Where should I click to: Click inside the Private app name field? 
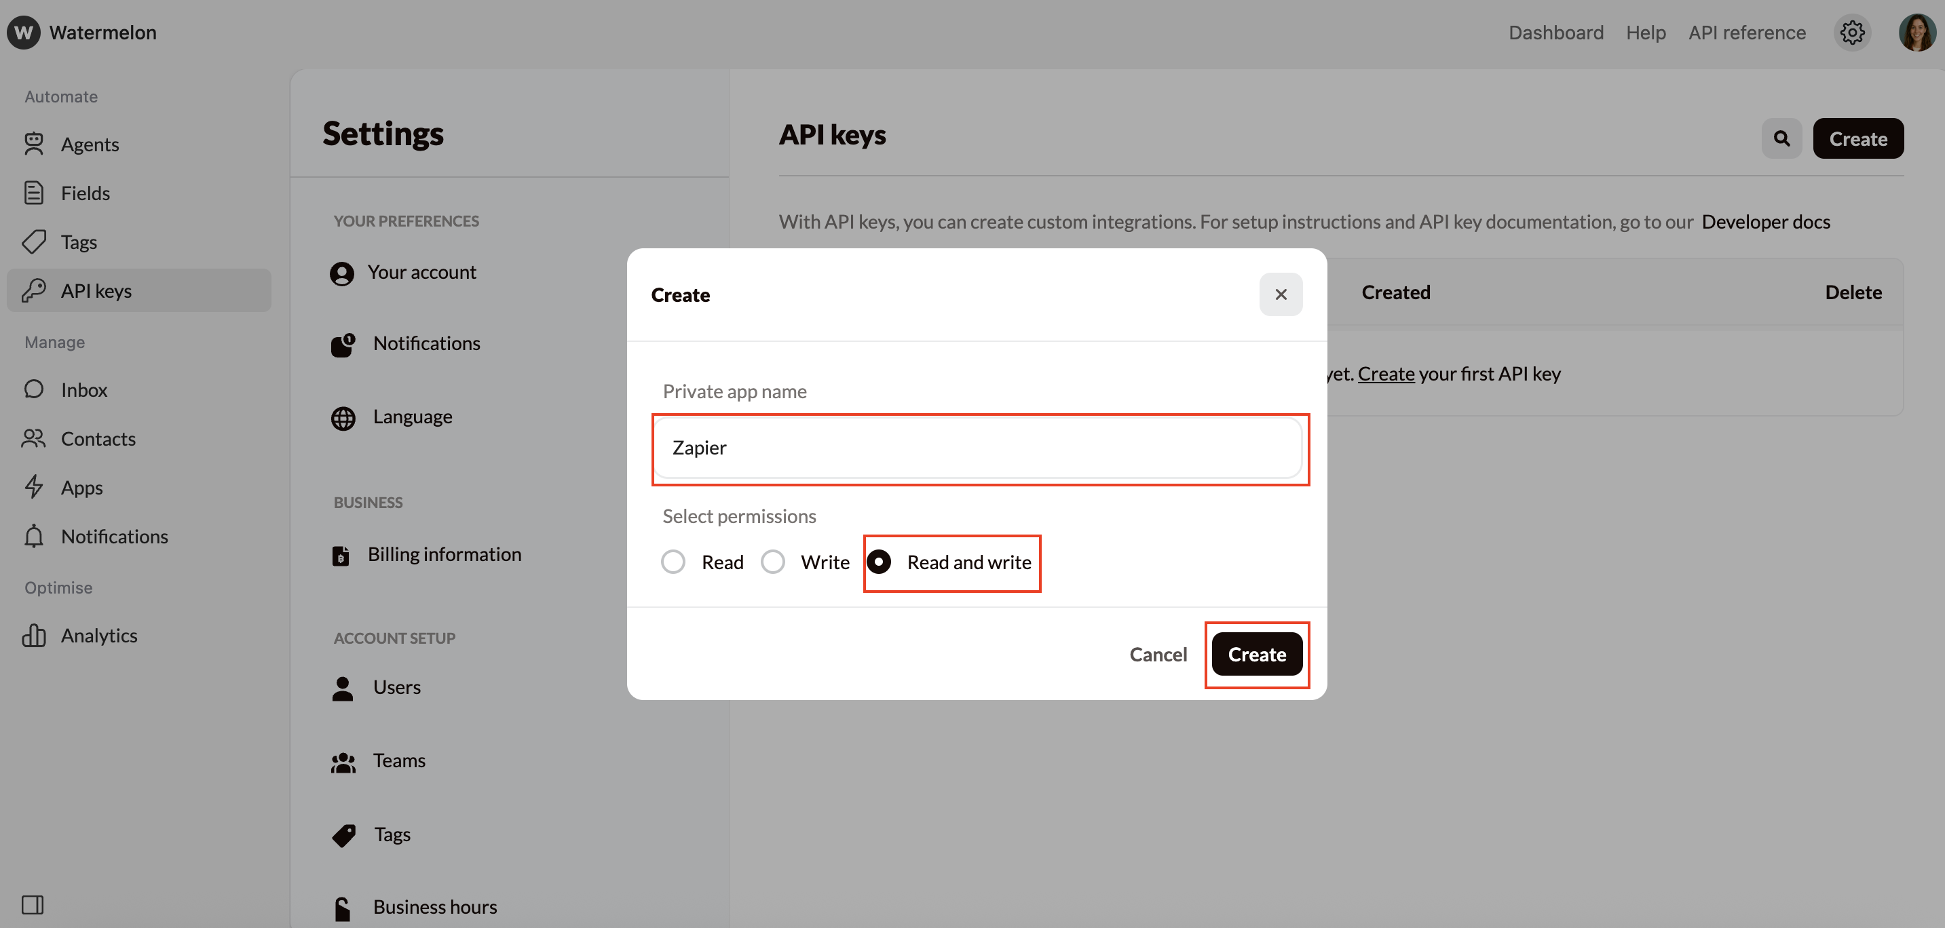[x=979, y=448]
